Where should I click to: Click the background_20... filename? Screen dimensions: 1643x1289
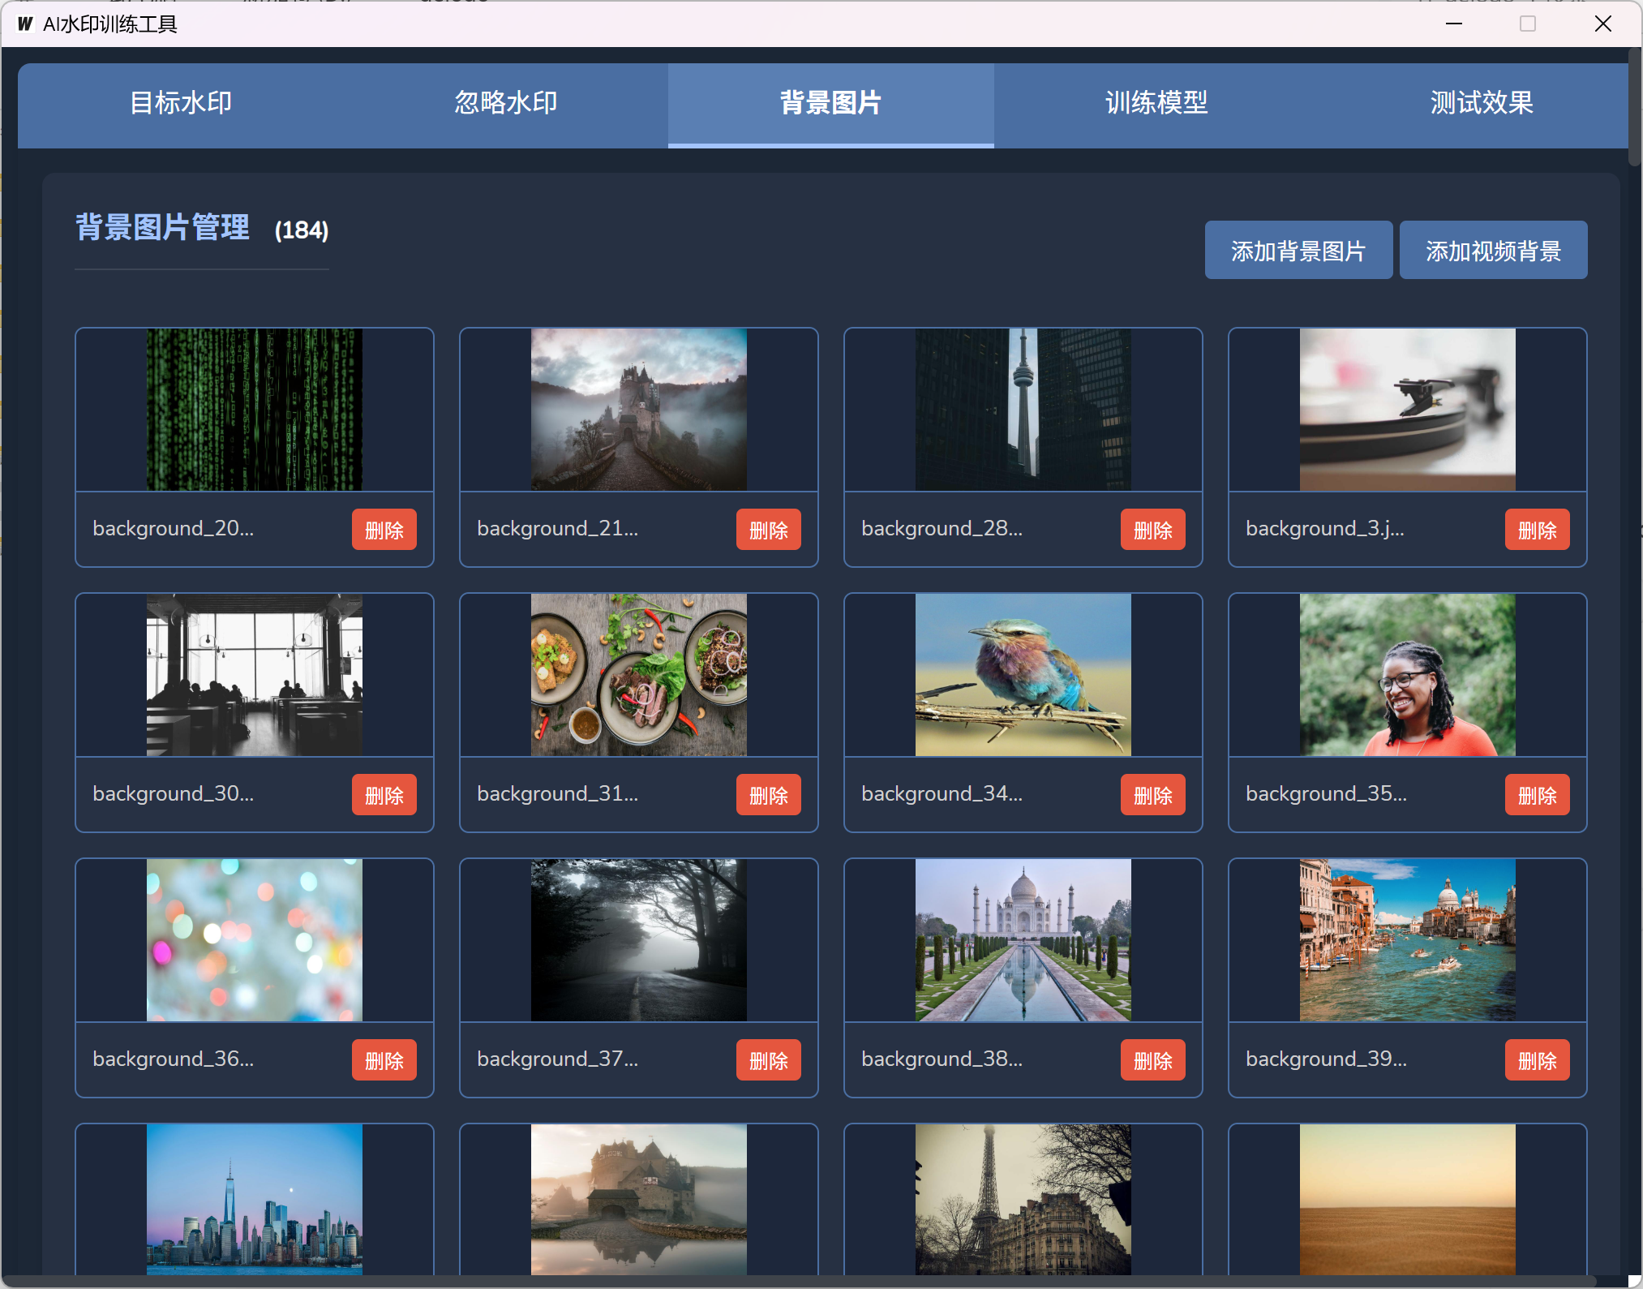(x=174, y=529)
